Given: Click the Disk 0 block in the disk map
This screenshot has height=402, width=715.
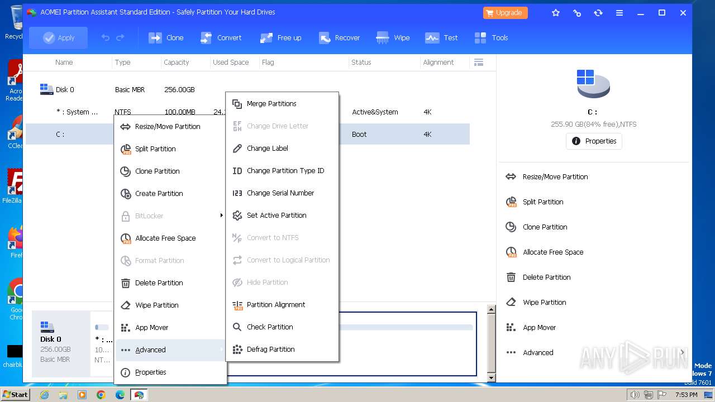Looking at the screenshot, I should 61,343.
